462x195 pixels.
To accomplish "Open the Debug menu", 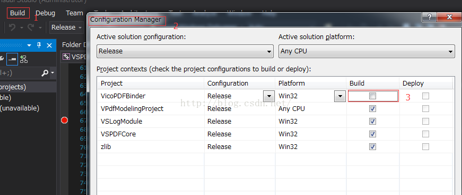I will 46,13.
